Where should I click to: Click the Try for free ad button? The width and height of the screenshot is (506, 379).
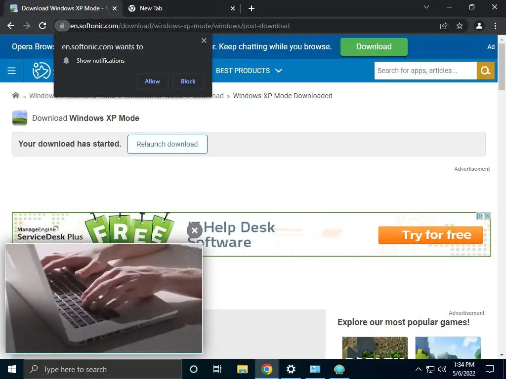(430, 235)
